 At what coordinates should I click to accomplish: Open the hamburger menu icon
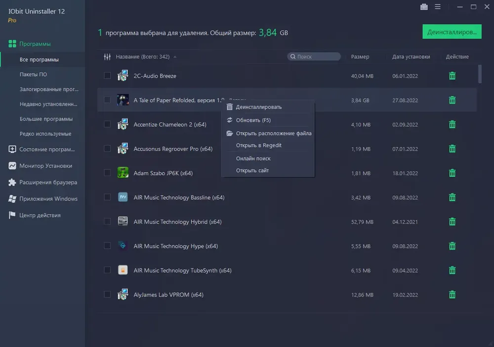[x=438, y=6]
